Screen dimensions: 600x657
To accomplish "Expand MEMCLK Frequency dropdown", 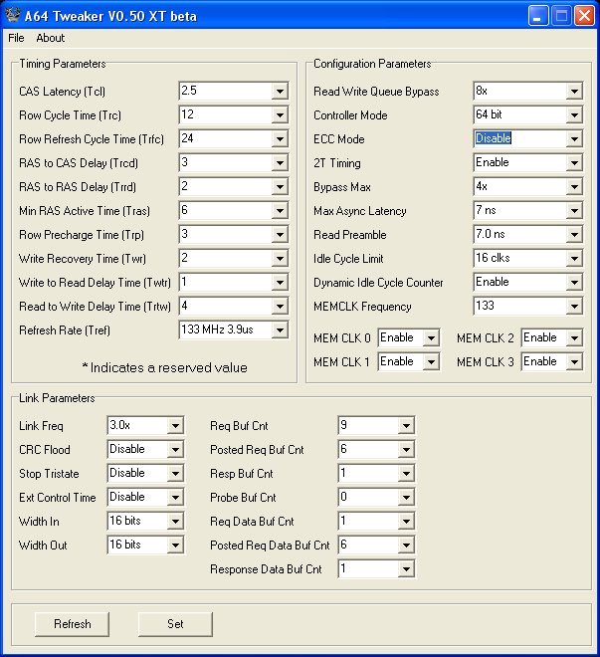I will point(574,306).
